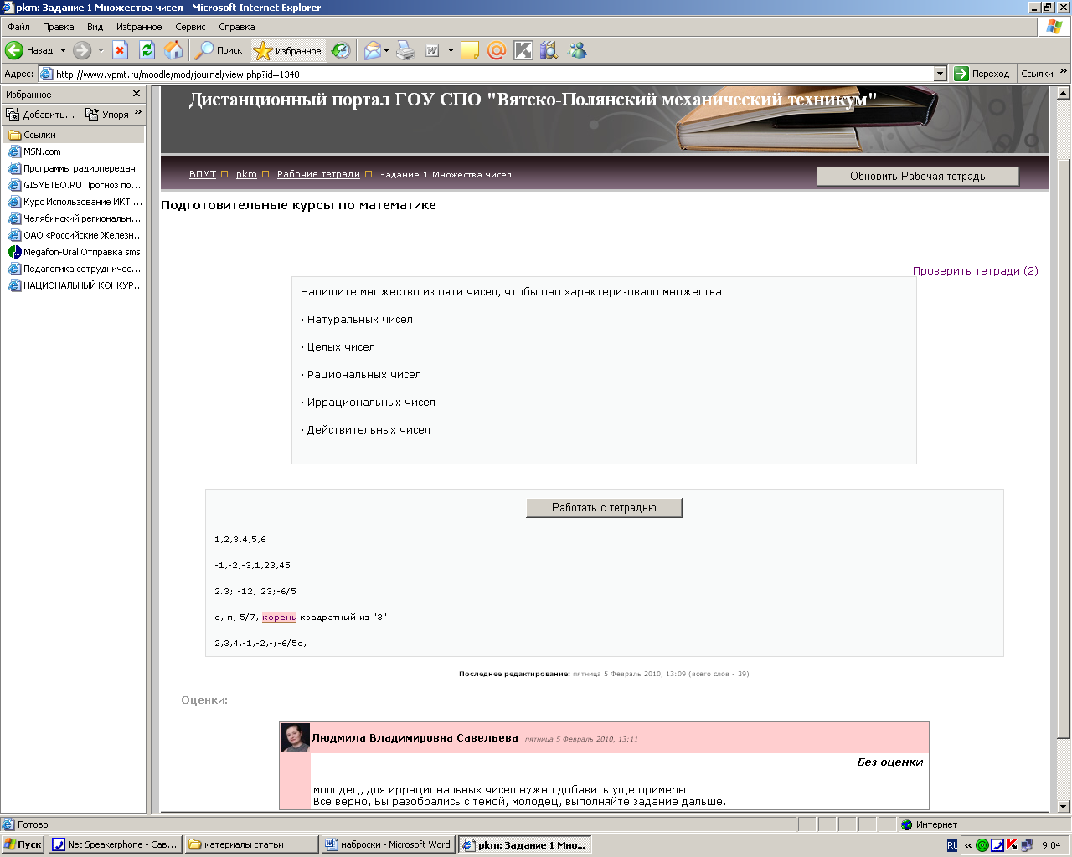
Task: Open the Messenger people toolbar icon
Action: tap(577, 50)
